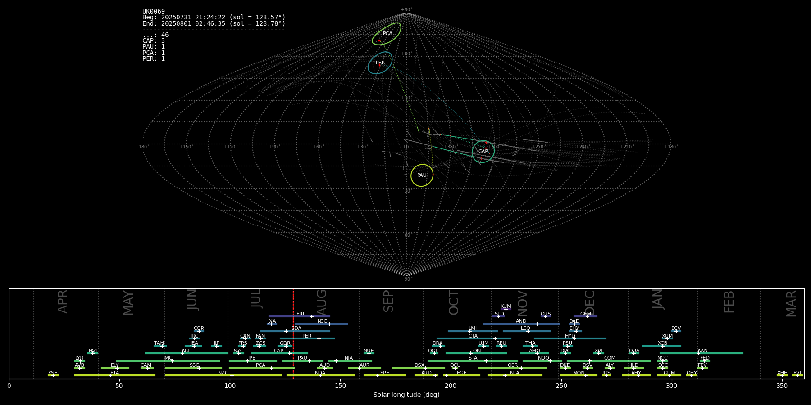Click the 150 tick on the solar longitude axis
This screenshot has width=811, height=405.
pyautogui.click(x=340, y=386)
